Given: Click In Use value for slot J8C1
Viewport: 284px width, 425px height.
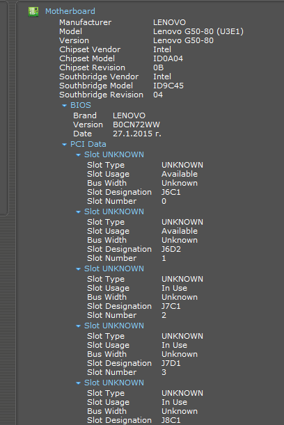Looking at the screenshot, I should click(175, 402).
